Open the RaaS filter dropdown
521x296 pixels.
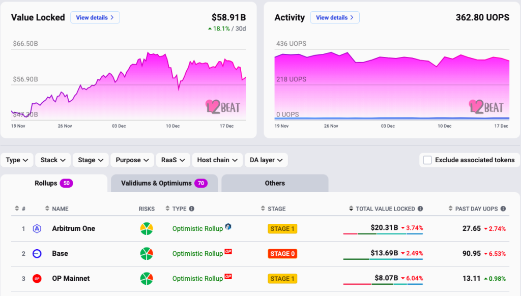pyautogui.click(x=173, y=160)
